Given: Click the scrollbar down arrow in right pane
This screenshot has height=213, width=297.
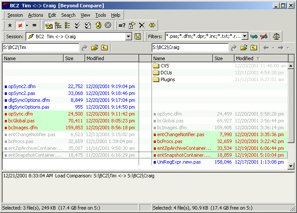Looking at the screenshot, I should pos(291,166).
